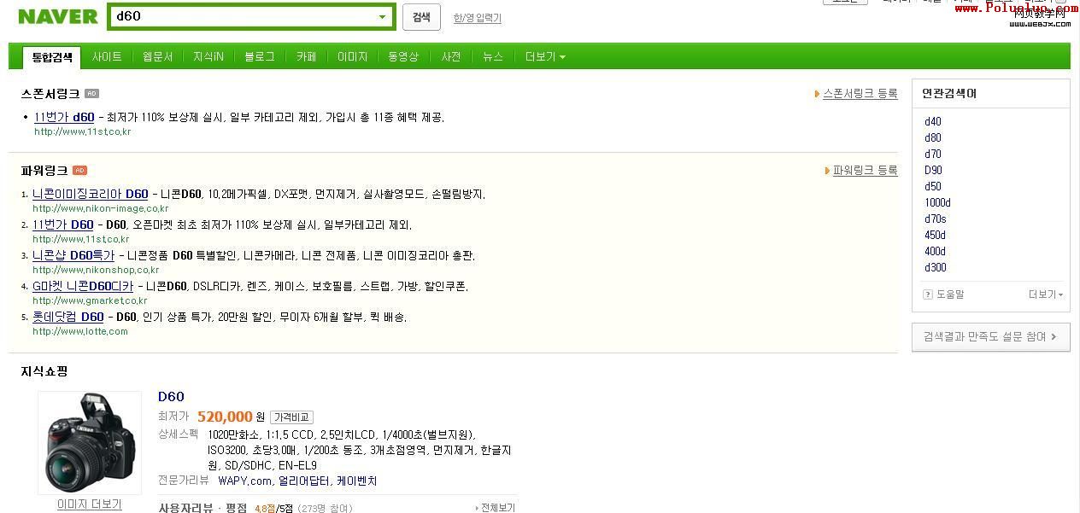Open the G마켓 니콘D60디카 link
Viewport: 1080px width, 513px height.
[x=83, y=286]
